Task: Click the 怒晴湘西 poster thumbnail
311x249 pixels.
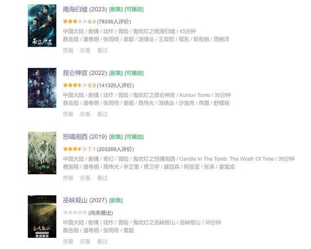Action: pyautogui.click(x=42, y=153)
